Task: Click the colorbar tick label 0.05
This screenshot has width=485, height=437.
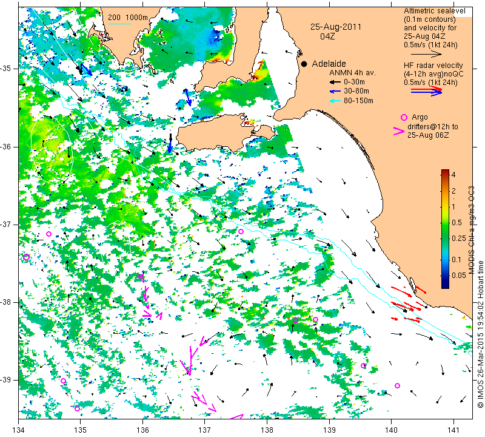Action: pyautogui.click(x=459, y=276)
